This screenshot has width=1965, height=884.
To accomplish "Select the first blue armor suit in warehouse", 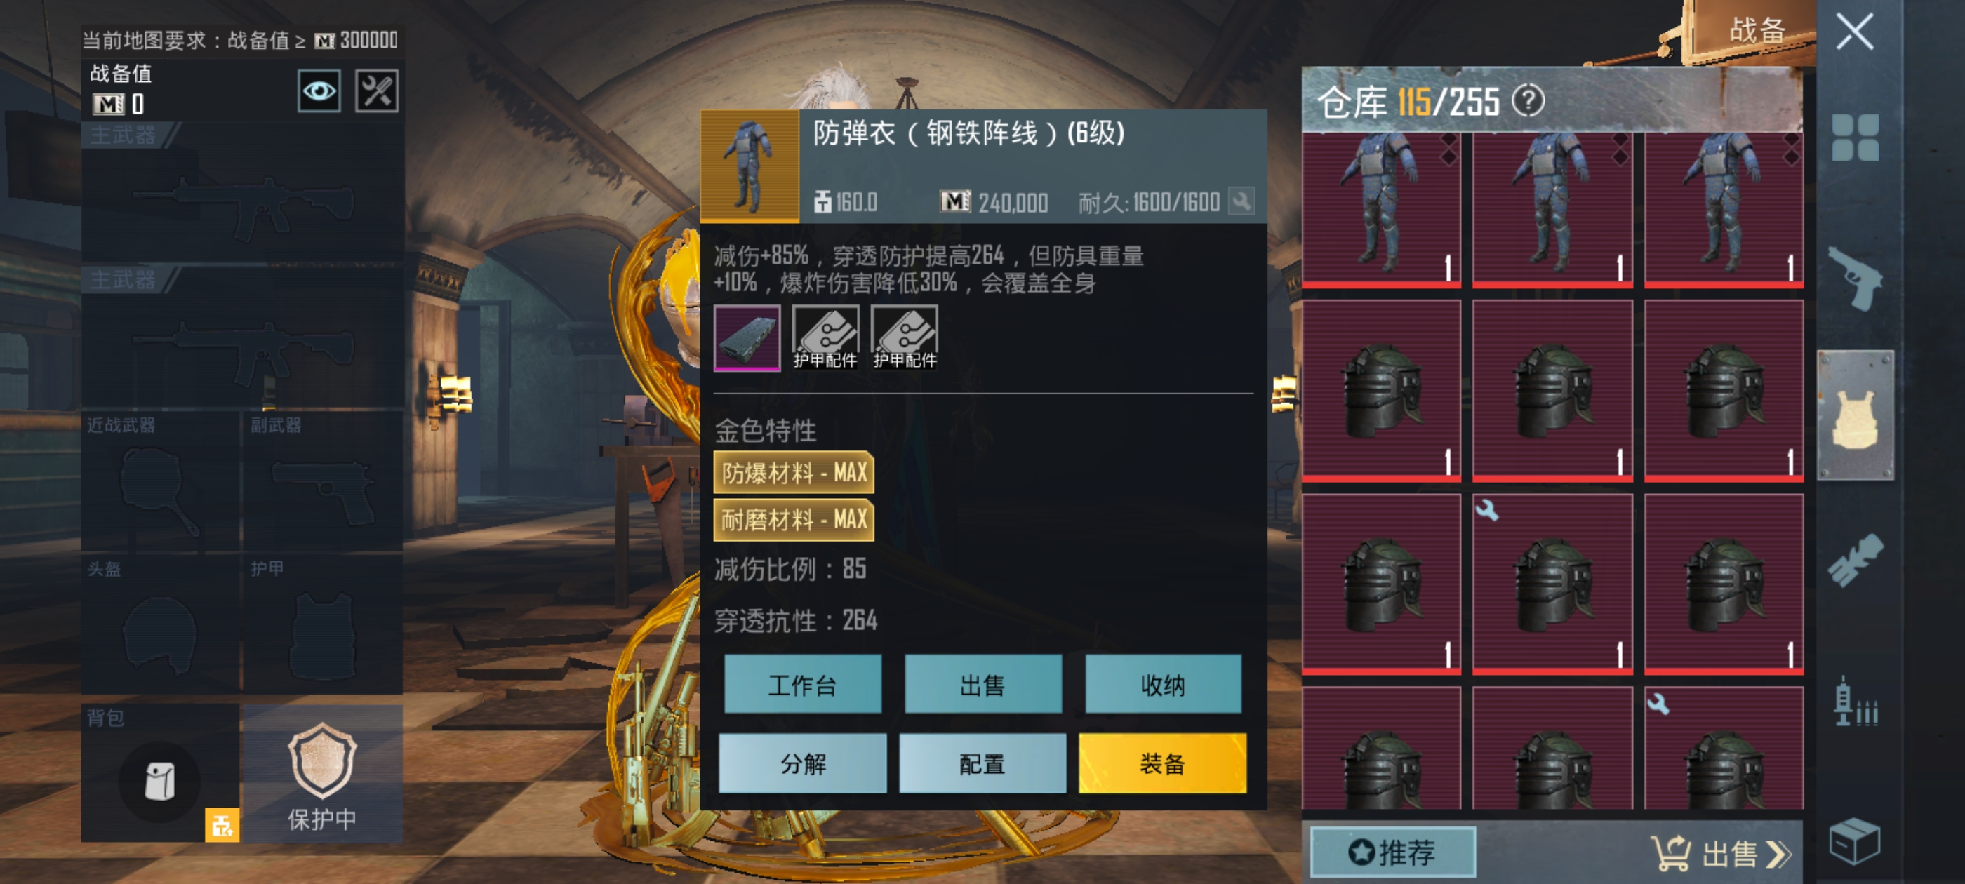I will [x=1381, y=210].
